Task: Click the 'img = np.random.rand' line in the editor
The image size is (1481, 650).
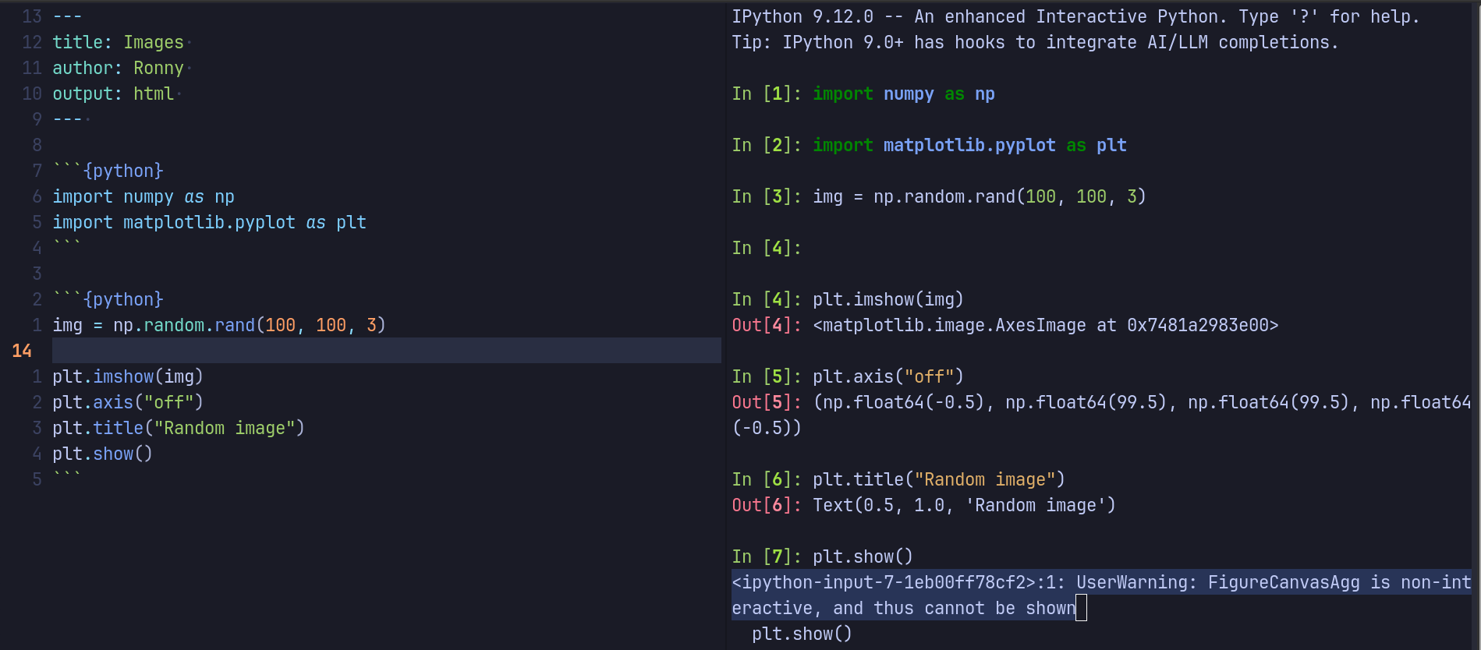Action: 218,325
